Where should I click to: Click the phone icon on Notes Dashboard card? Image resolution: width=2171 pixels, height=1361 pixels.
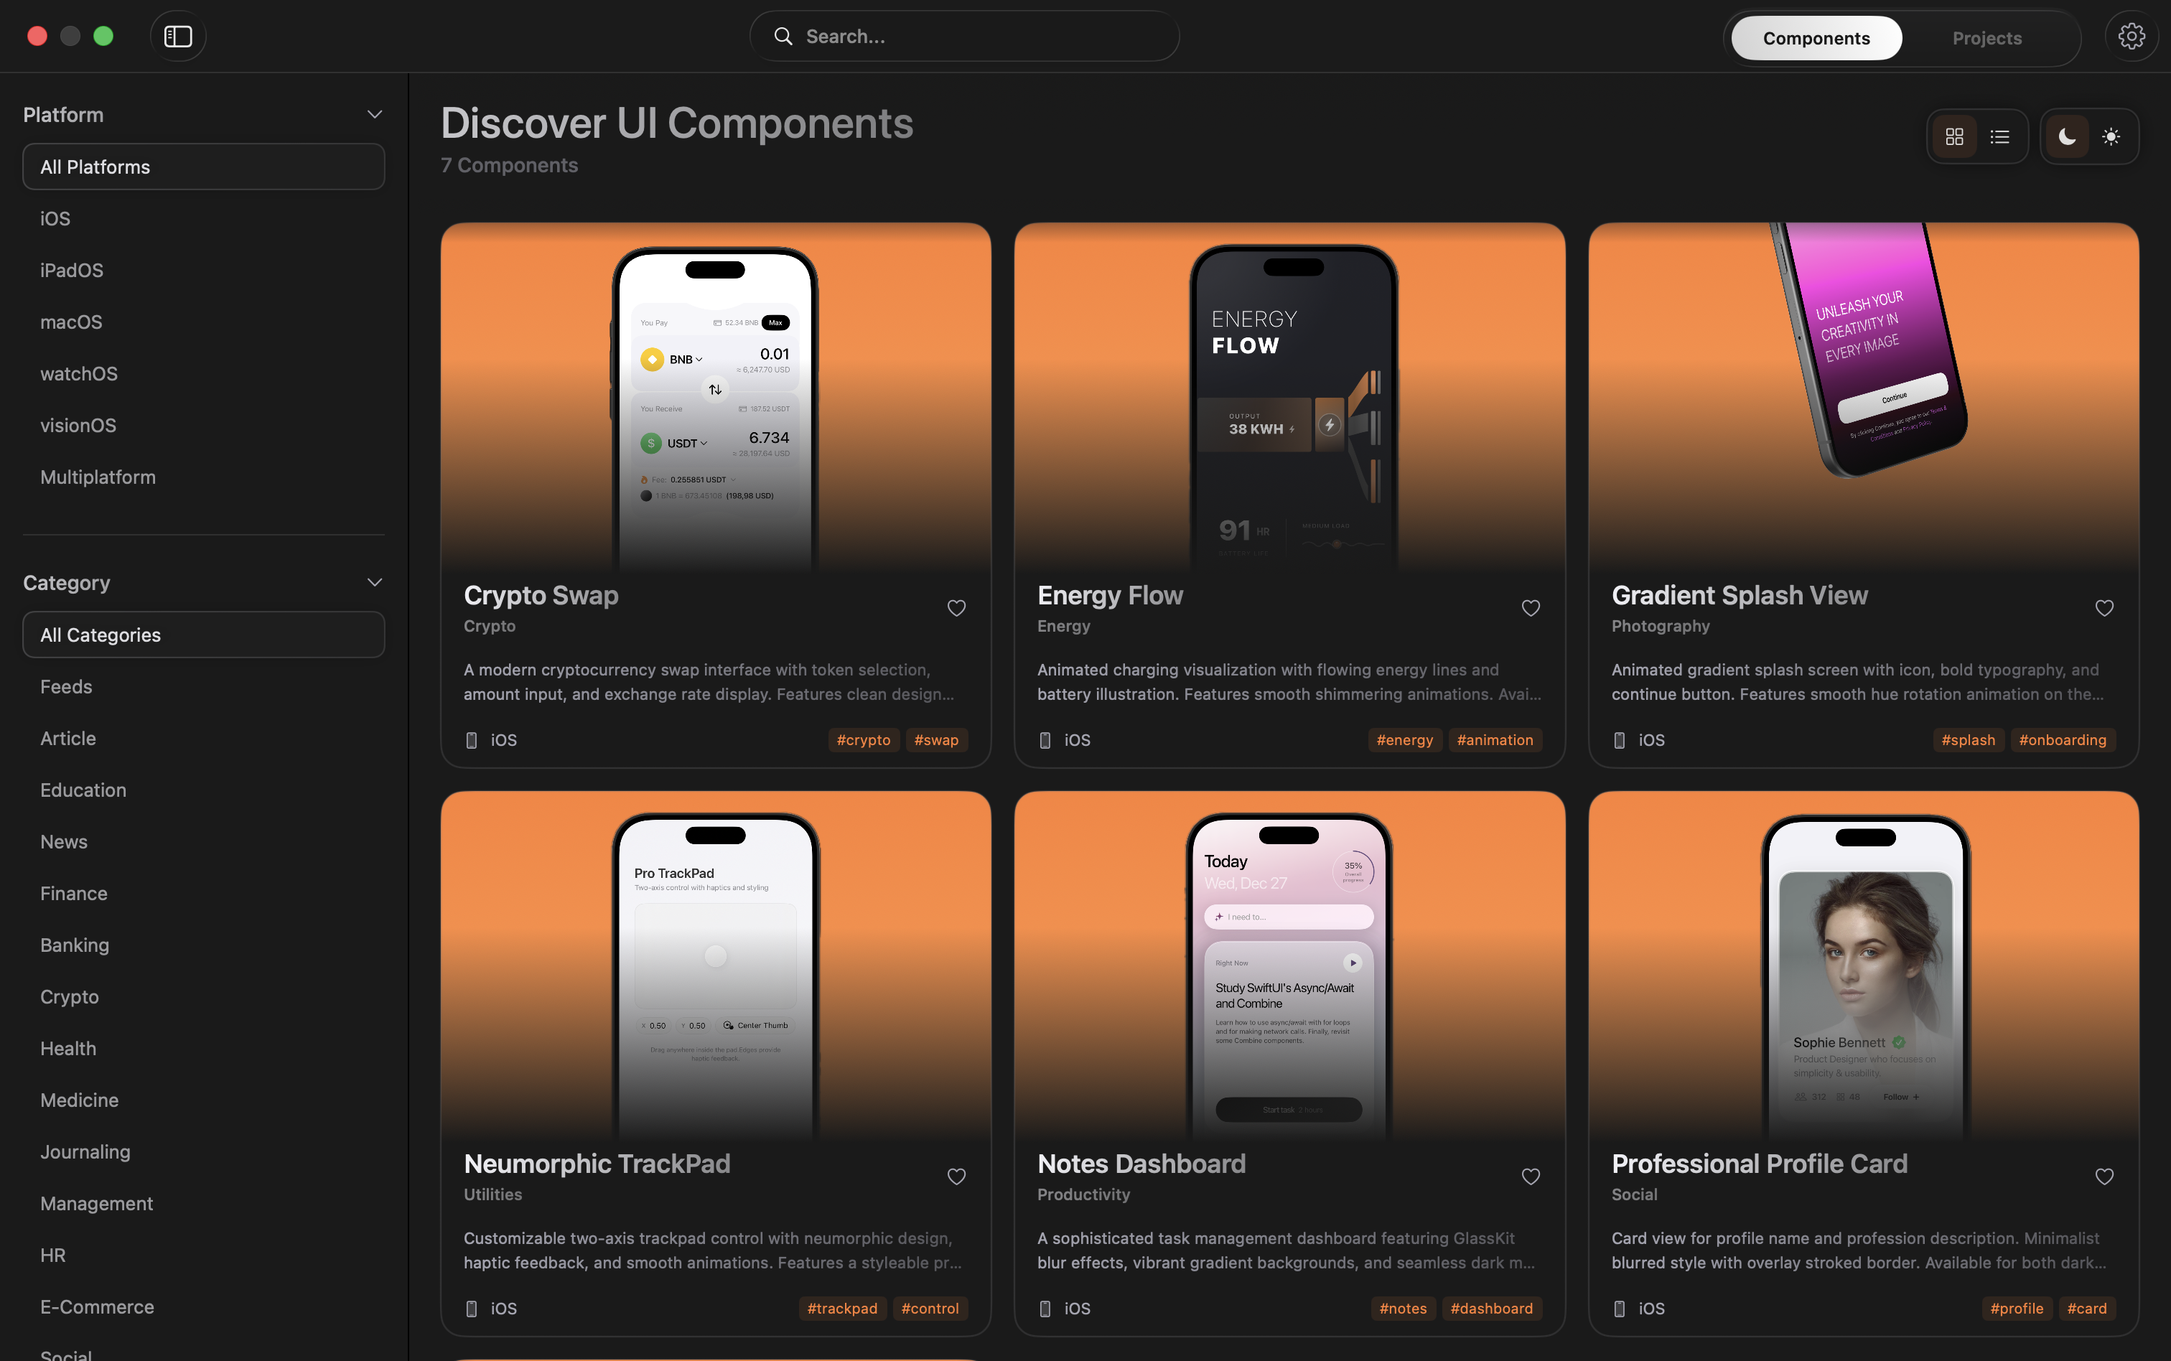click(1046, 1308)
